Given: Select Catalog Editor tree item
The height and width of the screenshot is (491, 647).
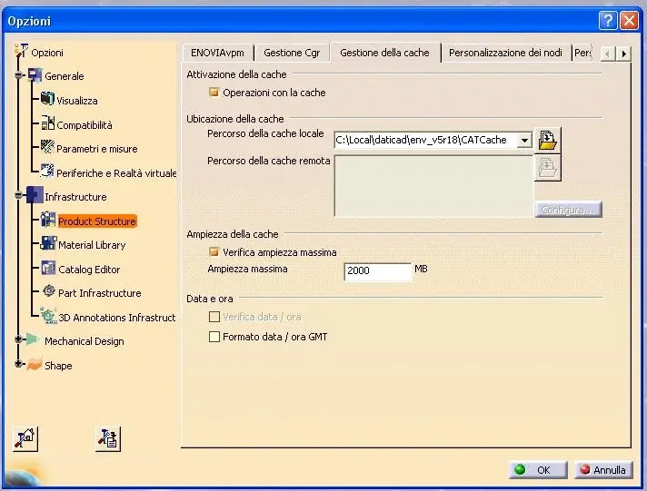Looking at the screenshot, I should pyautogui.click(x=89, y=270).
